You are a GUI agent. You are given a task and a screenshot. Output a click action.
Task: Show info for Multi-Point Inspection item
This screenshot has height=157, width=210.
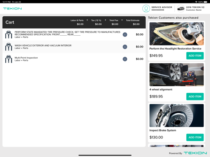(x=125, y=59)
